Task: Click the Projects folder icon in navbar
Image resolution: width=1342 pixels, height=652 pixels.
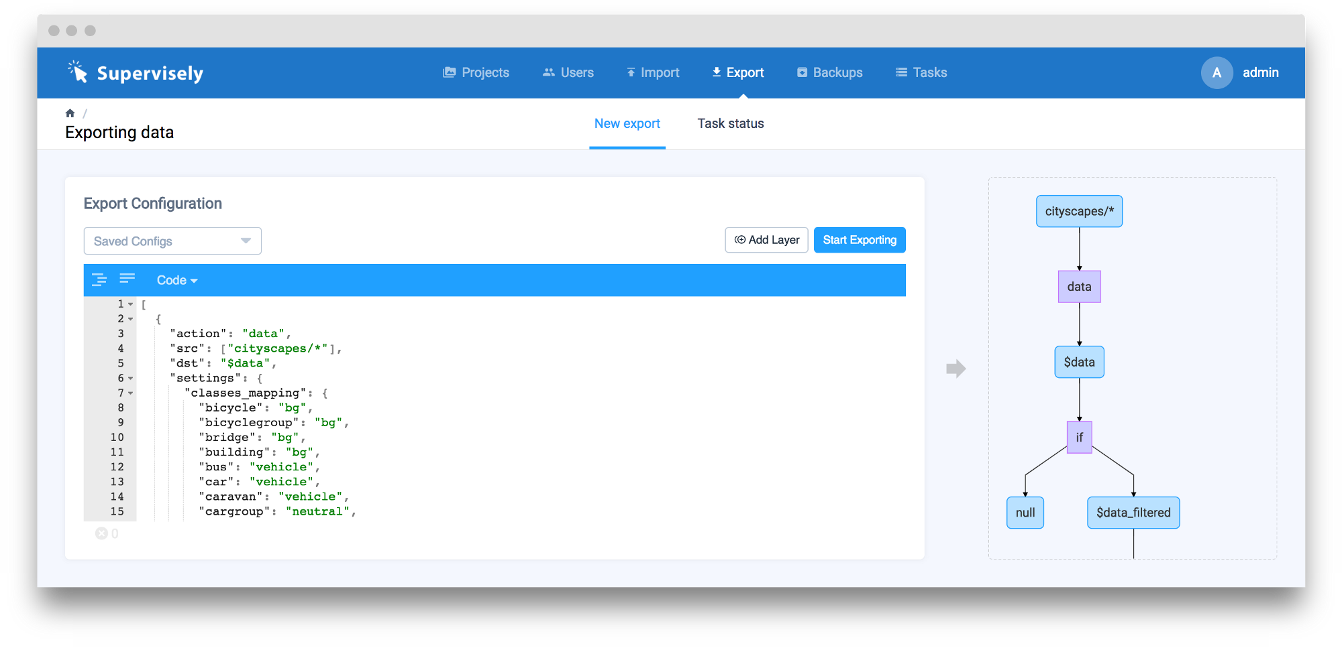Action: (x=450, y=72)
